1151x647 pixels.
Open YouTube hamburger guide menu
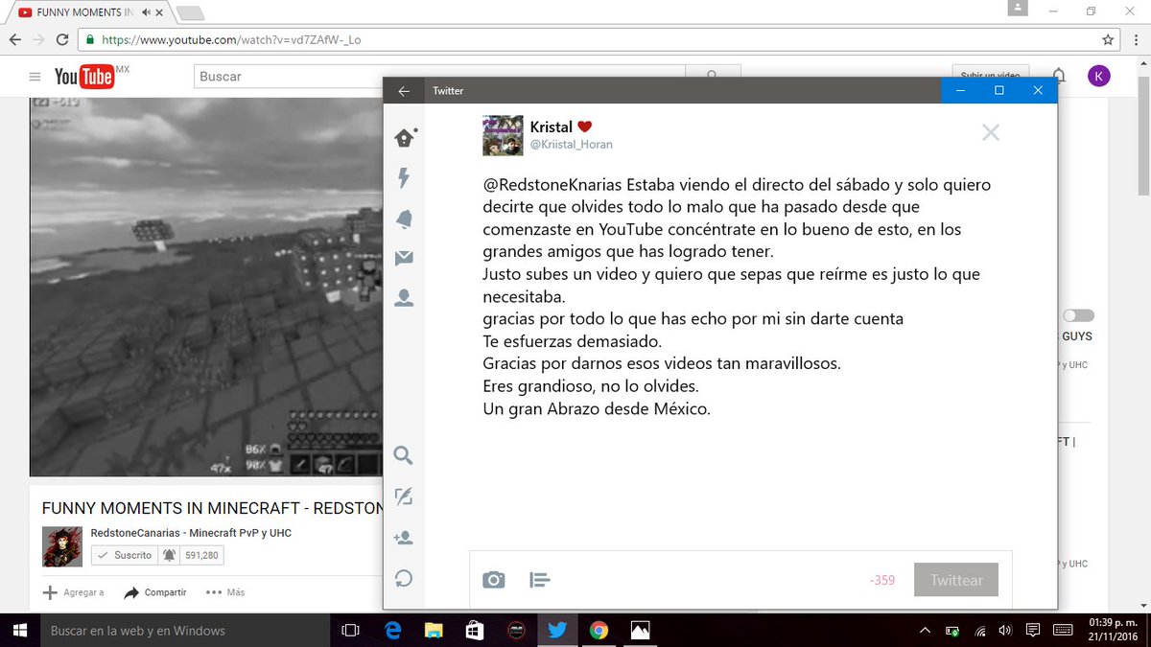tap(35, 77)
